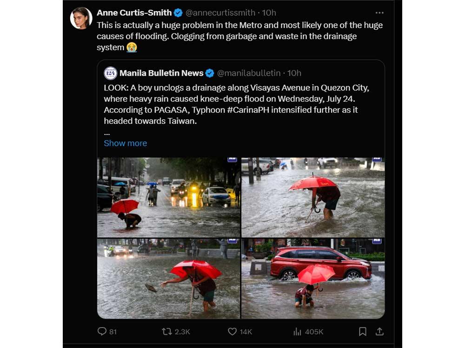Open the @annecurtissmith handle

click(221, 13)
